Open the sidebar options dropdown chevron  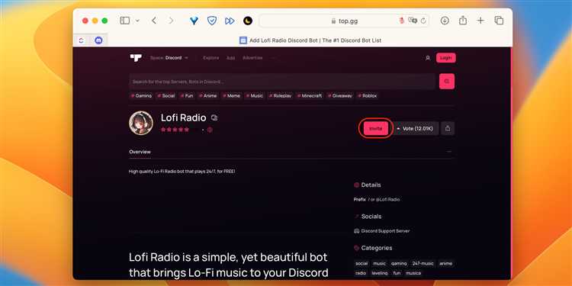[137, 21]
